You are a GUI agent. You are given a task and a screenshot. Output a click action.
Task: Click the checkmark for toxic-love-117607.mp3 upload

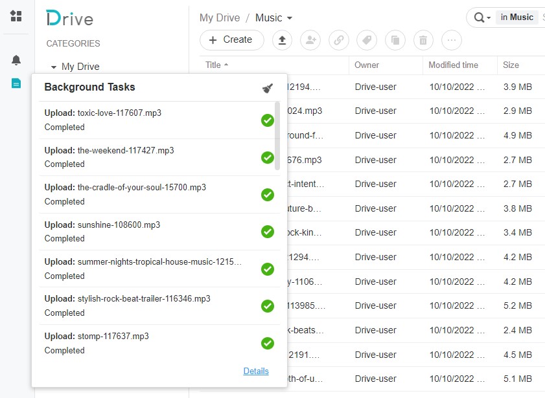(x=267, y=120)
